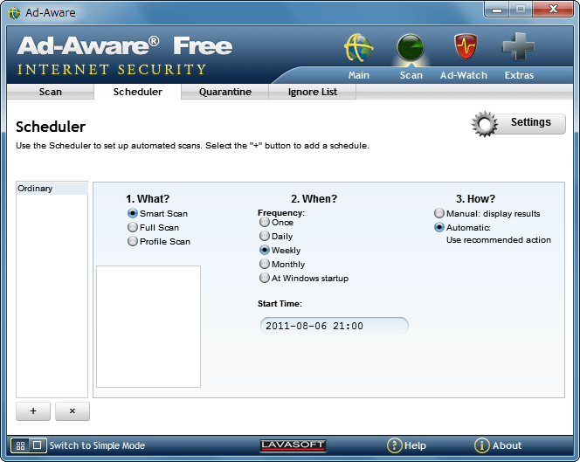The width and height of the screenshot is (580, 462).
Task: Click the Main navigation label
Action: click(358, 75)
